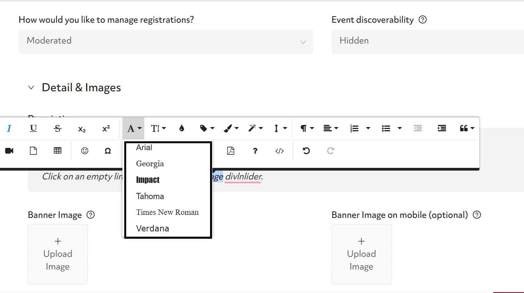Click the increase indent icon
This screenshot has height=293, width=524.
(x=442, y=128)
